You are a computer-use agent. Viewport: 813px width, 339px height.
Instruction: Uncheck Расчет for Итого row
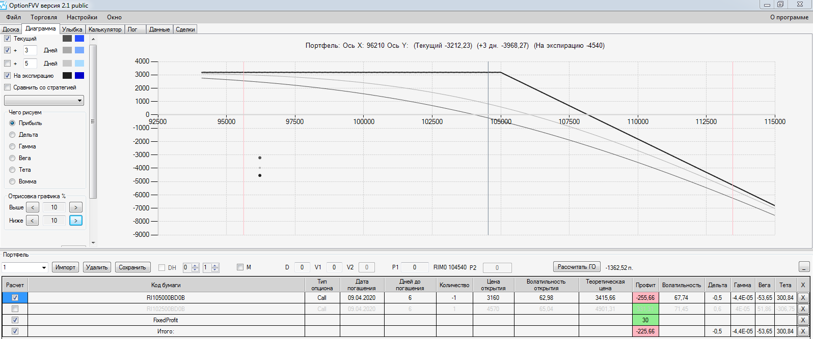pyautogui.click(x=15, y=331)
